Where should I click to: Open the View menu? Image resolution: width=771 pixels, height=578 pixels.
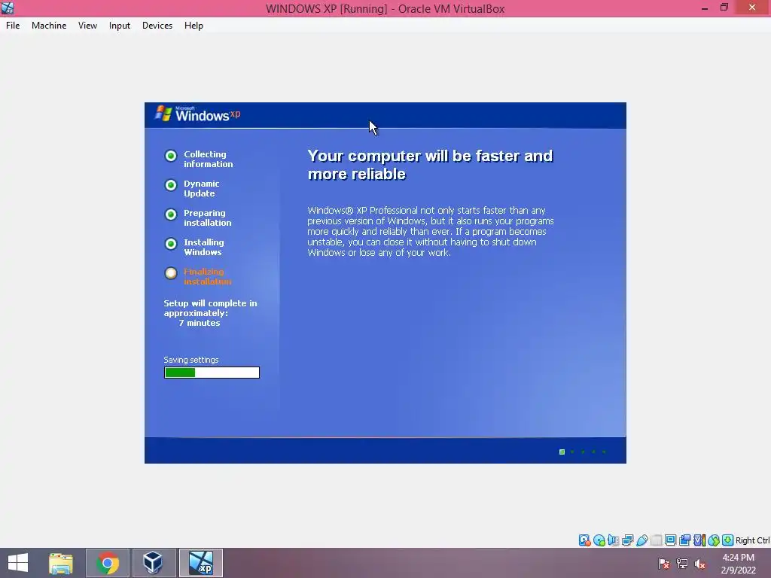tap(87, 26)
